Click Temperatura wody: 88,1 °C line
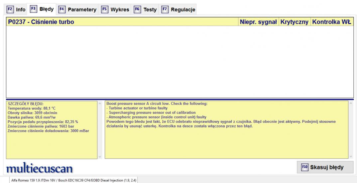The height and width of the screenshot is (183, 357). click(32, 108)
